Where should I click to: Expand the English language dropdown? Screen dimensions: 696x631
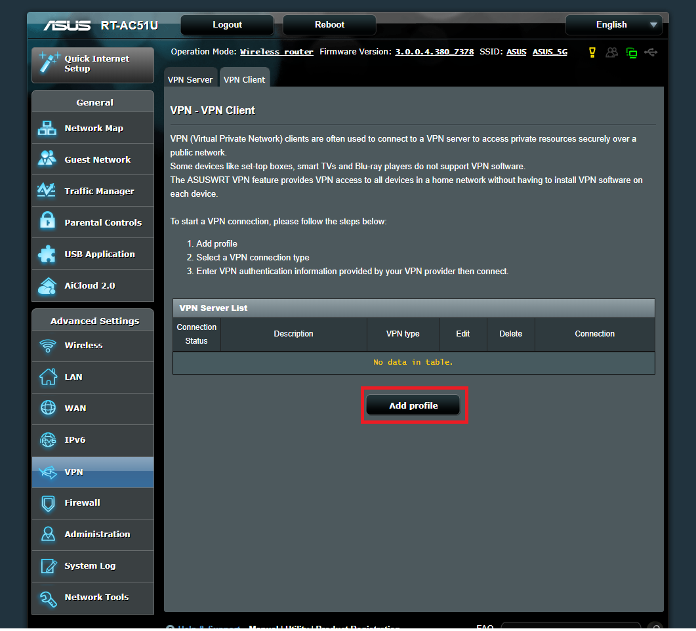(613, 25)
